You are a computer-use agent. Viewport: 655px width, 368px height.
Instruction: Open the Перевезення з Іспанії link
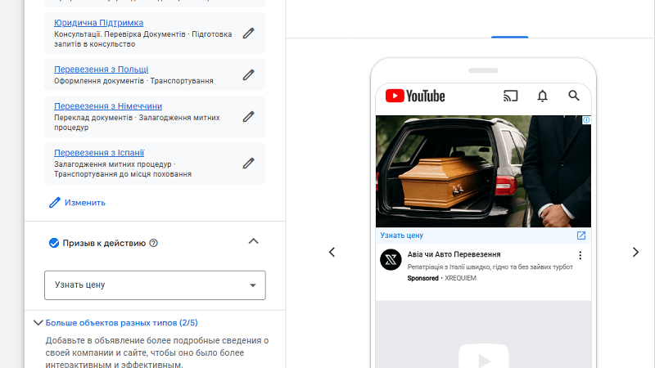(99, 153)
